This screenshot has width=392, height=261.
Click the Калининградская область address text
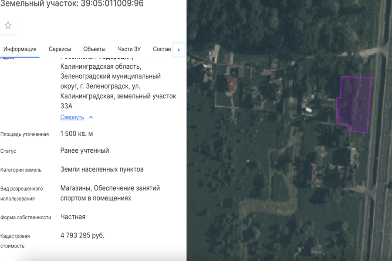(101, 67)
